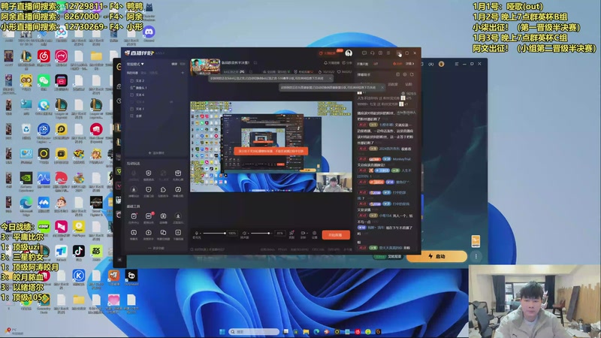Open the speaker device dropdown arrow
The height and width of the screenshot is (338, 601).
click(248, 234)
